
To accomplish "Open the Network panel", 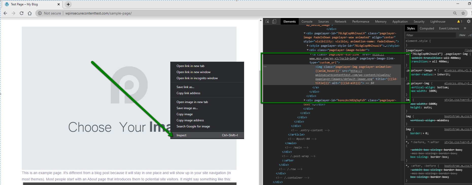I will coord(341,22).
